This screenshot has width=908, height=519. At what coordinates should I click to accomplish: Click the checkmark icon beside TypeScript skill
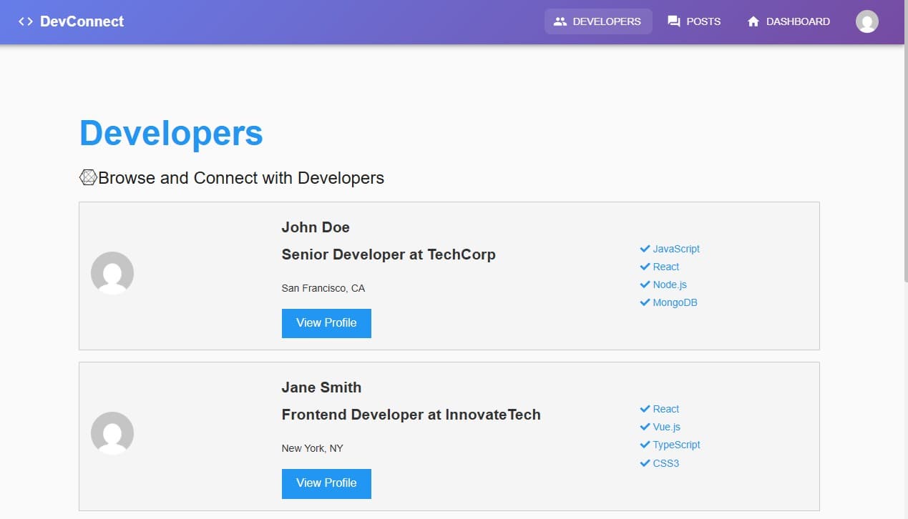pyautogui.click(x=645, y=445)
